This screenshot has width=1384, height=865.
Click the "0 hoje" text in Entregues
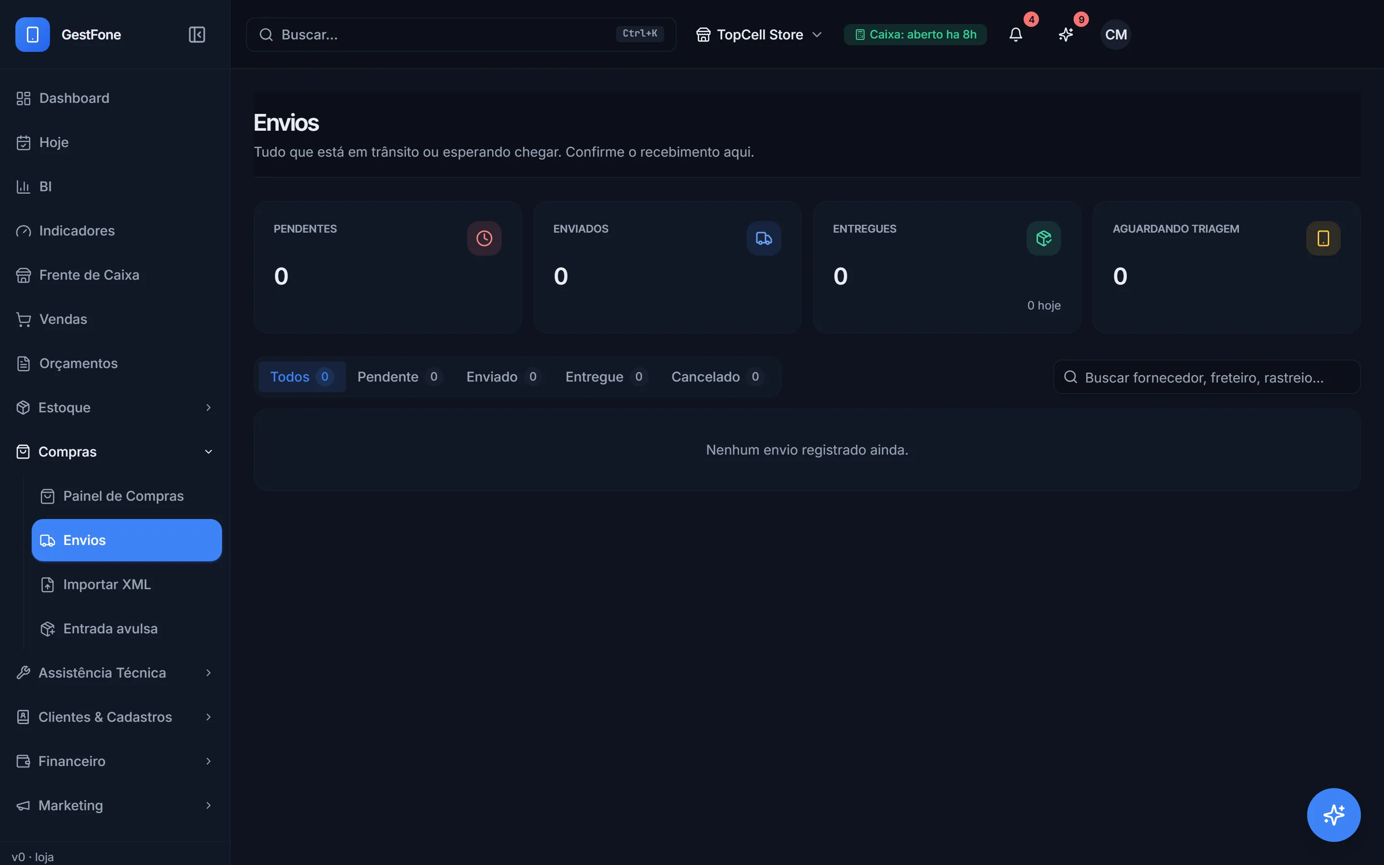[1044, 306]
